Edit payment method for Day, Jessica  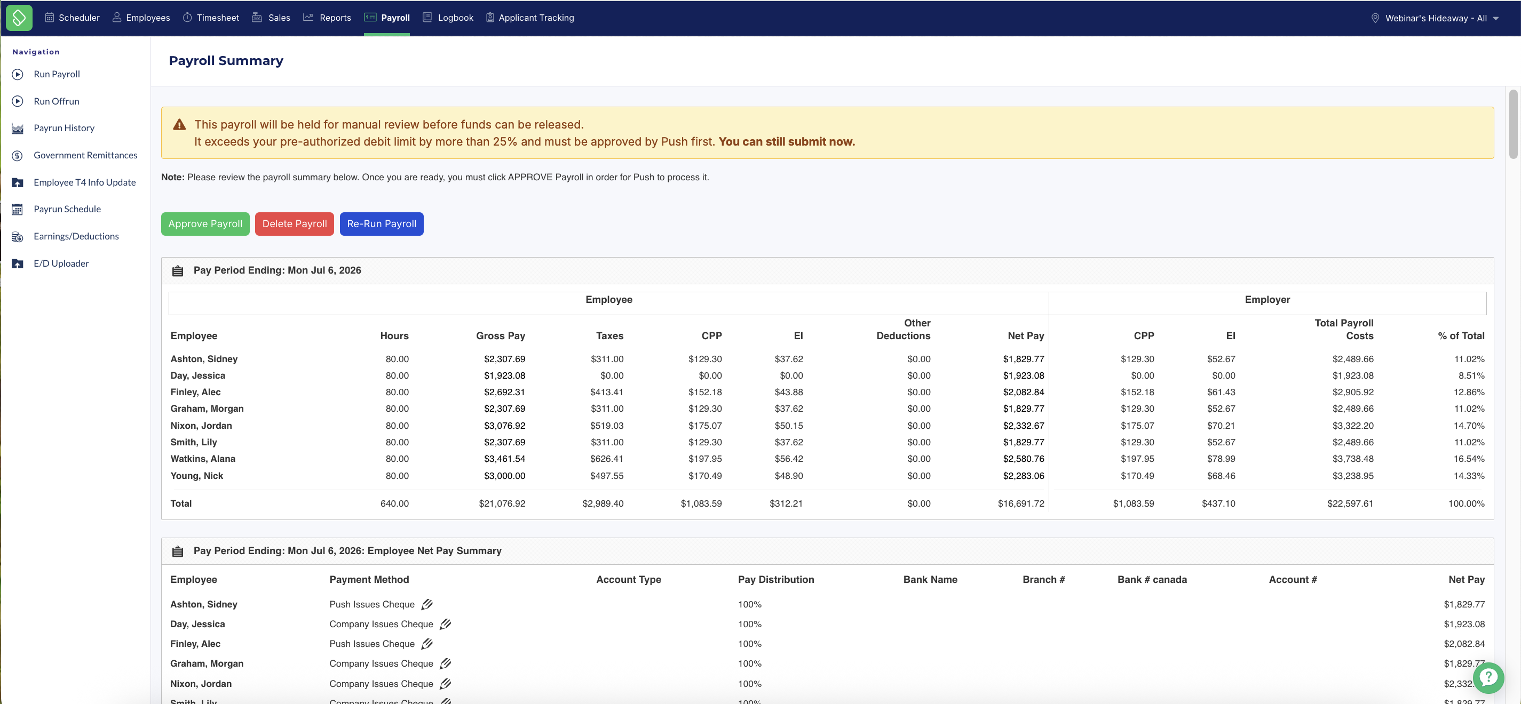pyautogui.click(x=445, y=624)
